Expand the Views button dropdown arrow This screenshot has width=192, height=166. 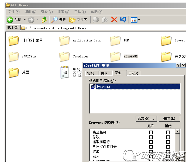tap(139, 20)
